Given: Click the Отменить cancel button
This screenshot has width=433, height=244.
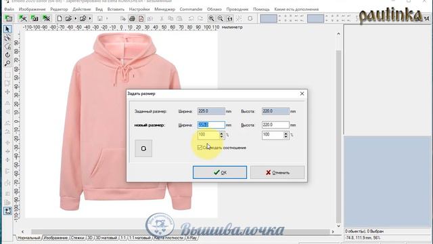Looking at the screenshot, I should 277,172.
